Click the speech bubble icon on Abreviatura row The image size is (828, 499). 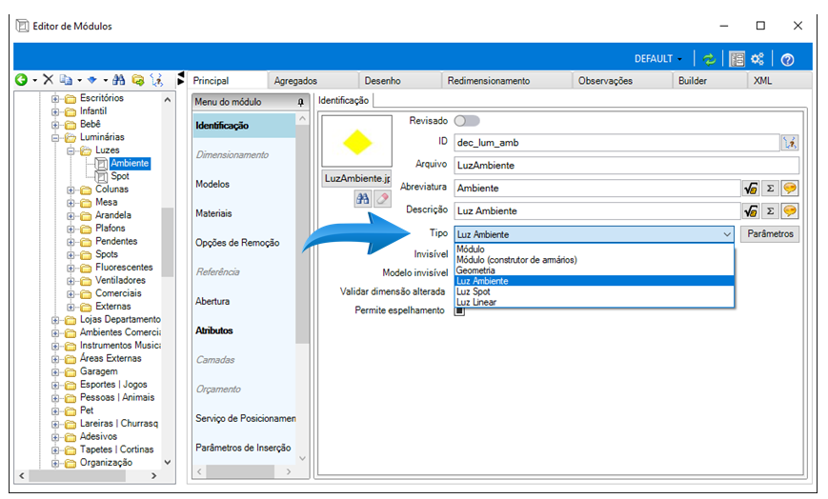tap(790, 189)
